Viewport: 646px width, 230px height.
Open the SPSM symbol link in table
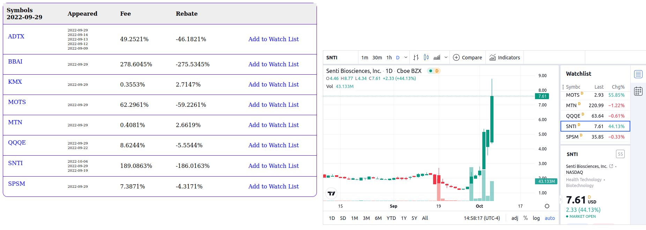pyautogui.click(x=17, y=184)
